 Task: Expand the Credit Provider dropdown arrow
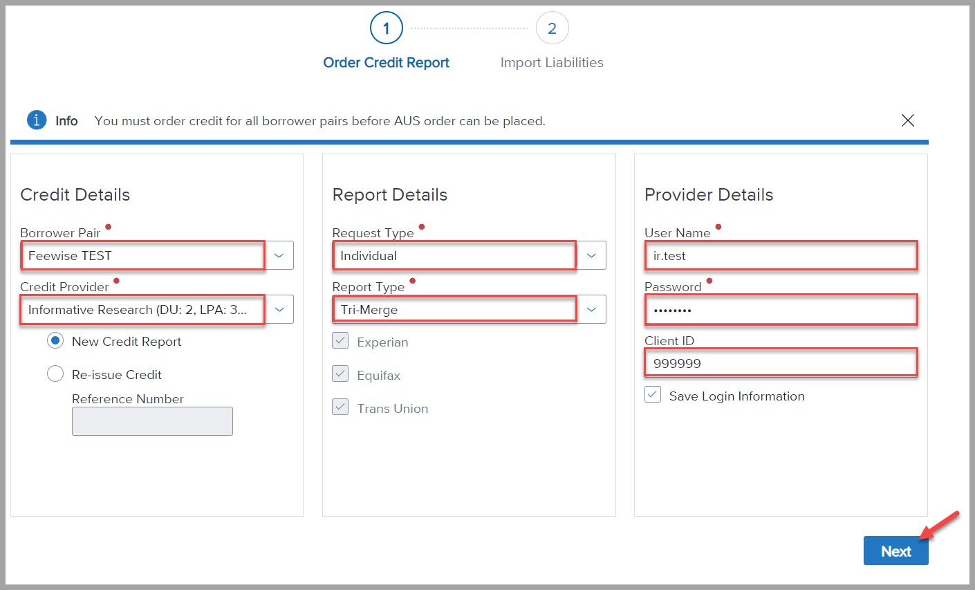279,309
